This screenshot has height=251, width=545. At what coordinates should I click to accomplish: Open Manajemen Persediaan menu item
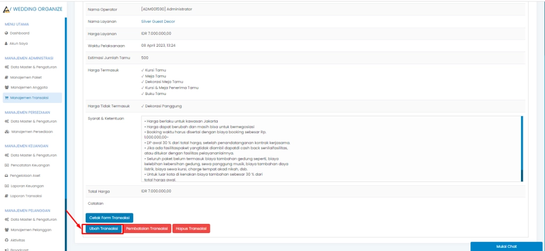[x=34, y=132]
